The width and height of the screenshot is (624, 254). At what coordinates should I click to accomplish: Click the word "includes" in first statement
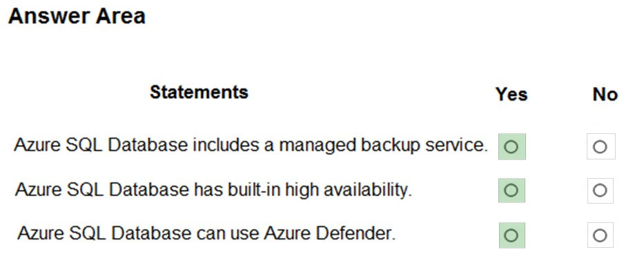pyautogui.click(x=224, y=146)
